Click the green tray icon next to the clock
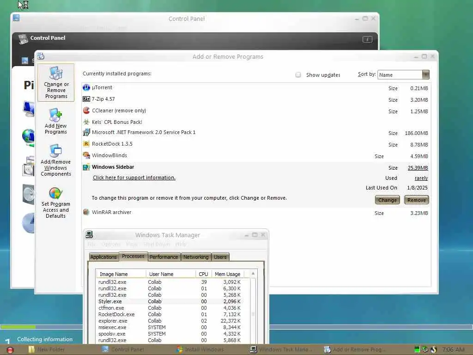The height and width of the screenshot is (355, 473). tap(417, 349)
